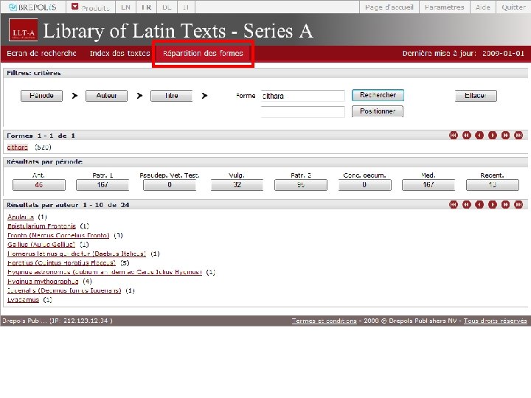Select the Répartition des formes tab
This screenshot has height=398, width=531.
(x=203, y=54)
